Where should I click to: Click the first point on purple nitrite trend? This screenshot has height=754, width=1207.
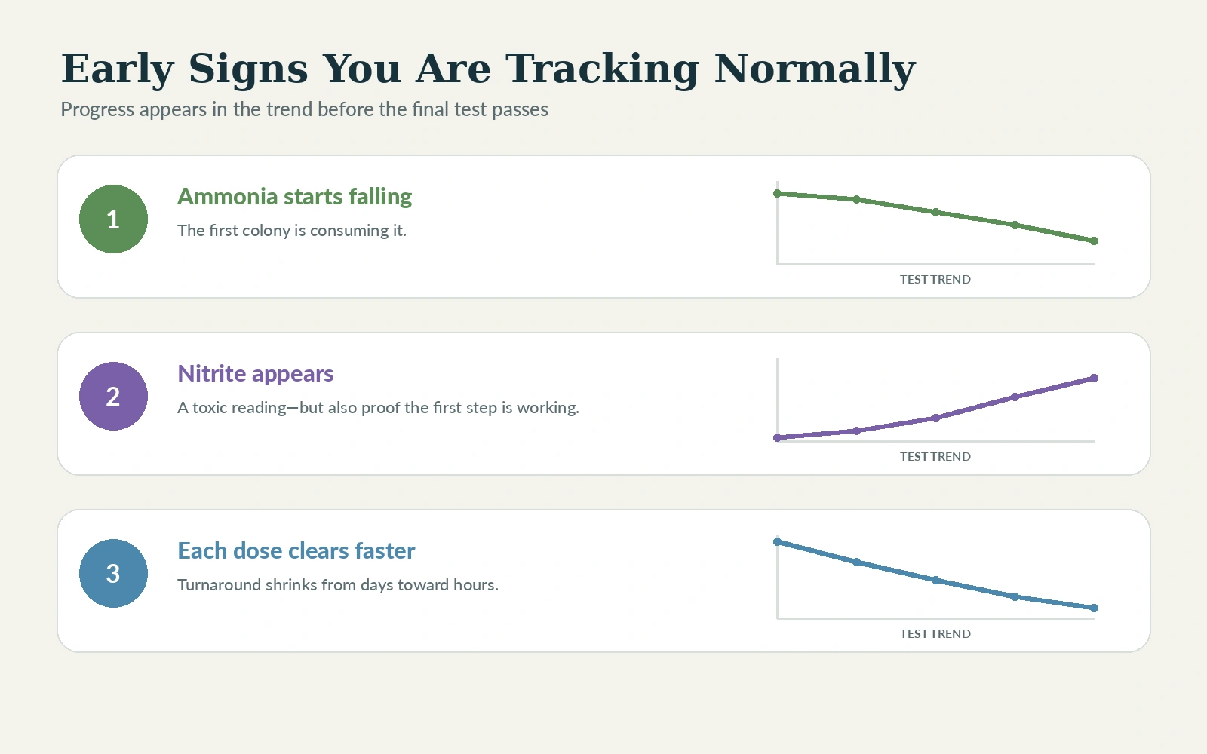tap(777, 438)
